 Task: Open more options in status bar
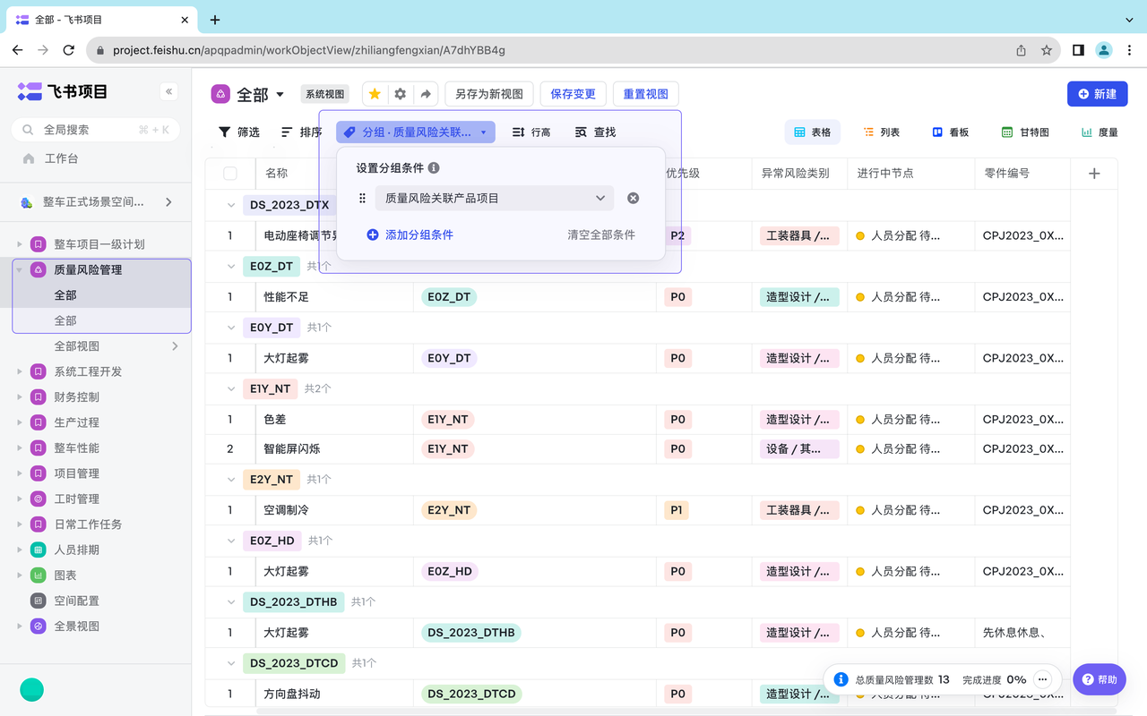[x=1042, y=679]
